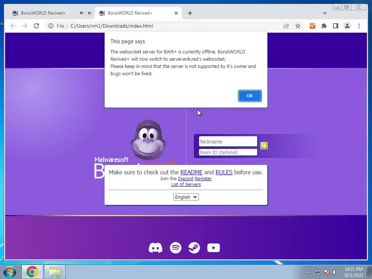
Task: Go back in browser history
Action: [13, 26]
